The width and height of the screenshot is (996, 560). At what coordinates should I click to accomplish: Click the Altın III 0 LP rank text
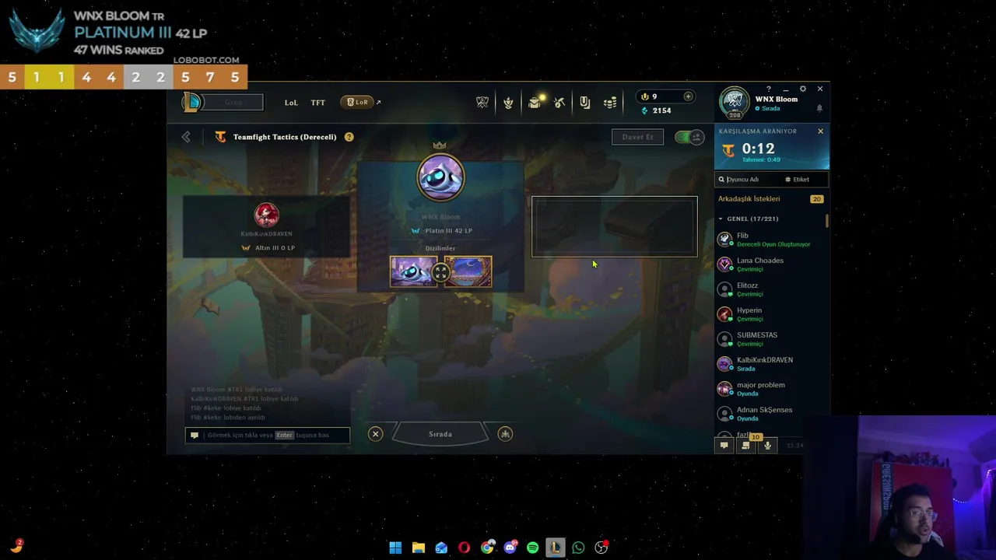(x=275, y=248)
